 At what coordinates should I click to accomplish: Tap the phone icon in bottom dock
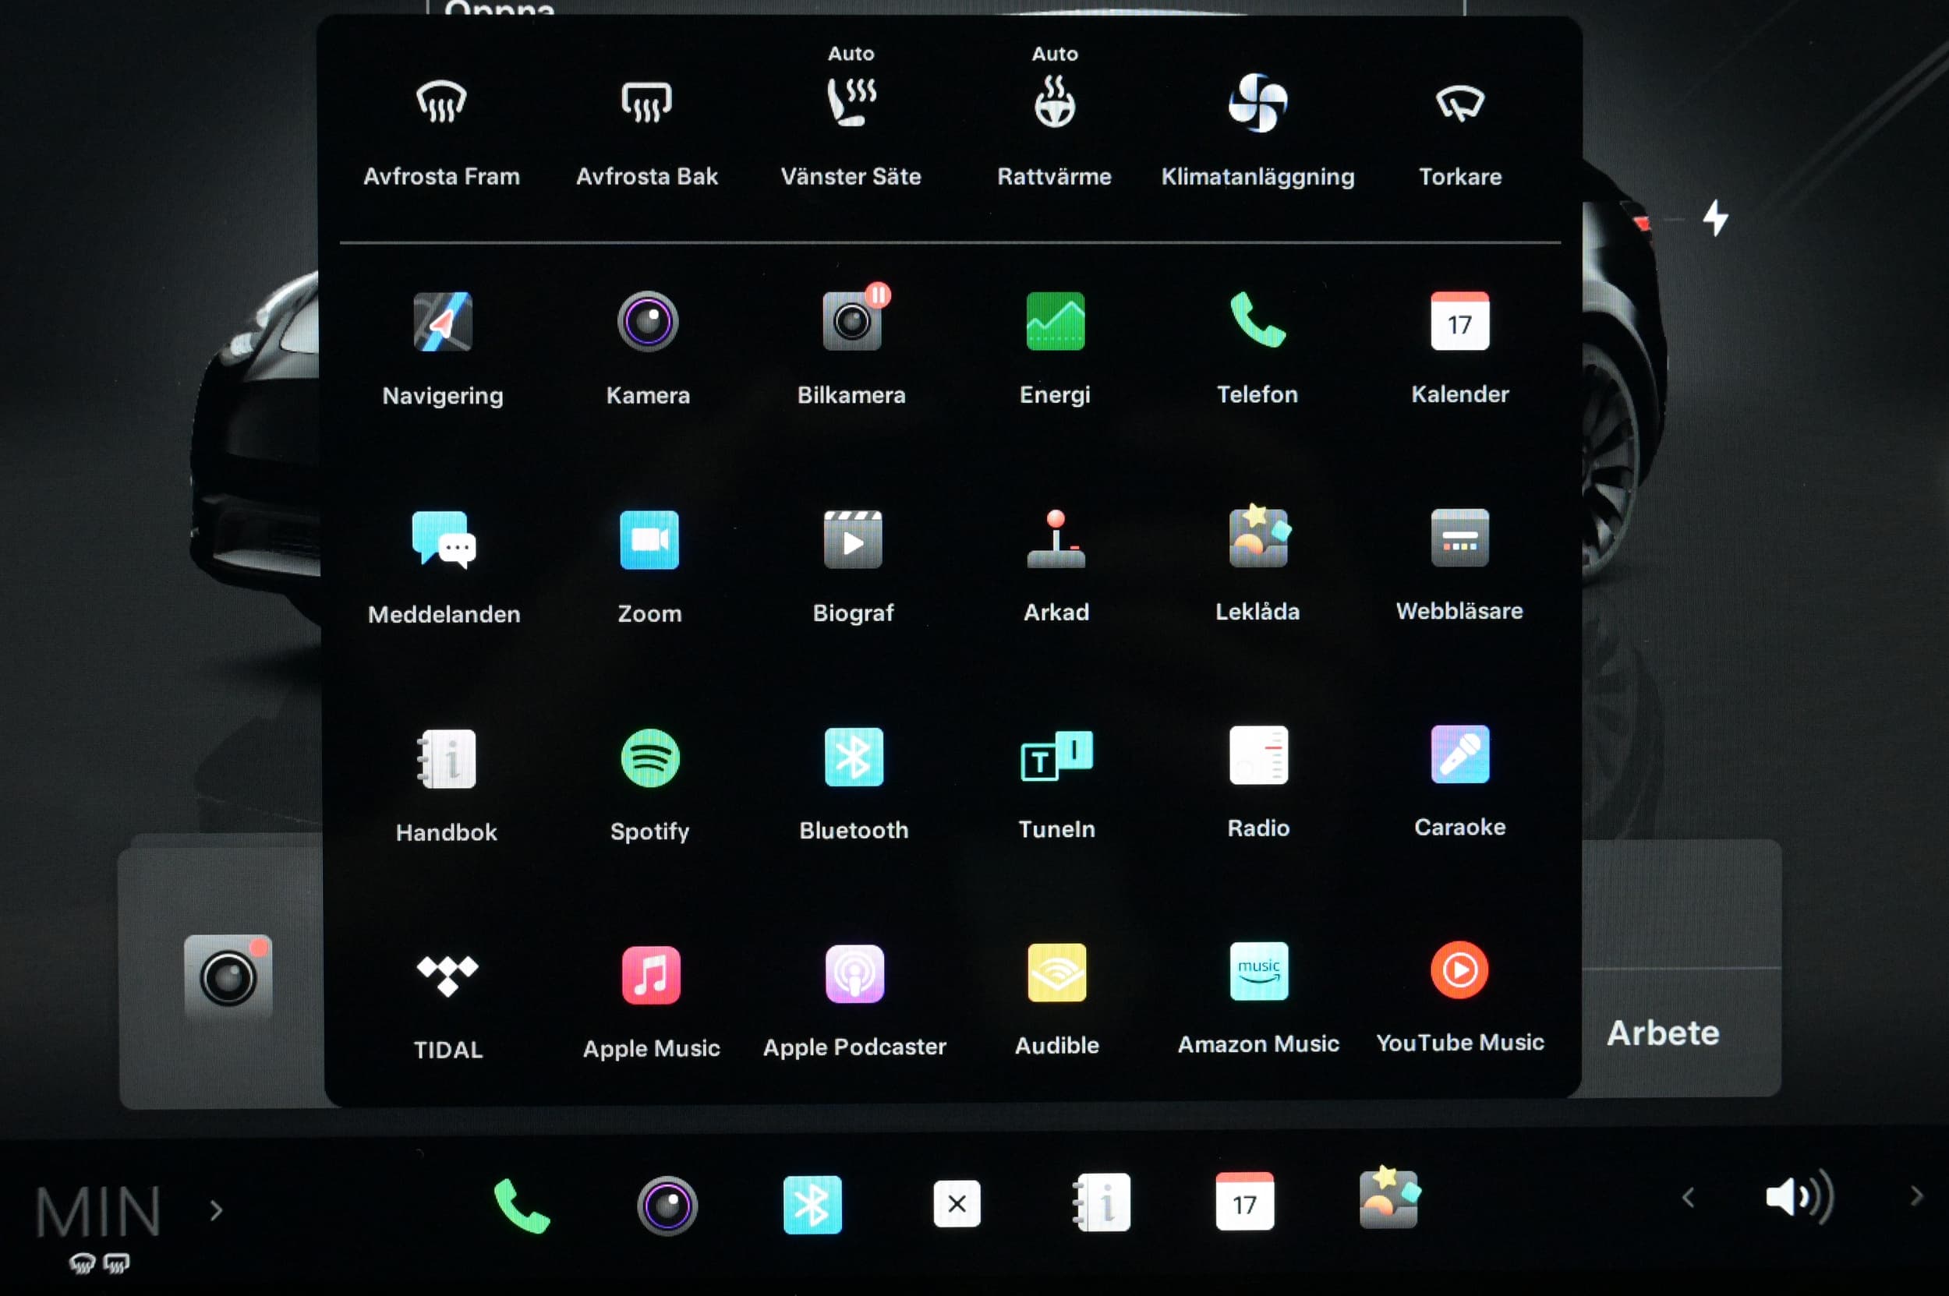(x=521, y=1206)
